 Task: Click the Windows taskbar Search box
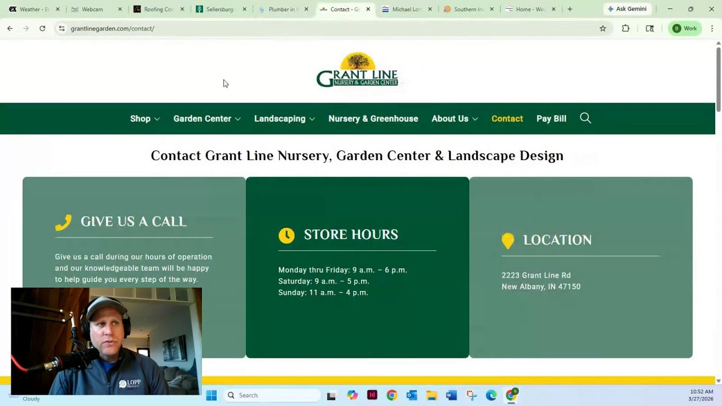click(x=272, y=395)
